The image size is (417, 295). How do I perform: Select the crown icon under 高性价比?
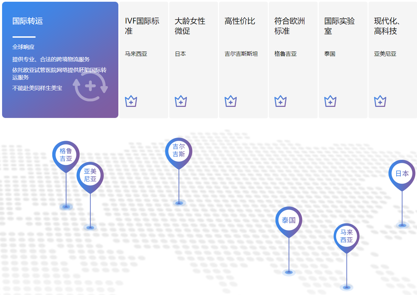click(x=230, y=101)
